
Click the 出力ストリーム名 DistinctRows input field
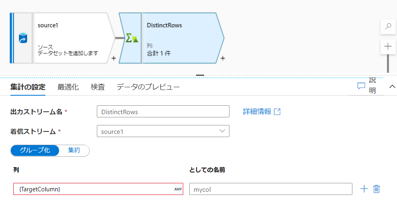pos(163,111)
